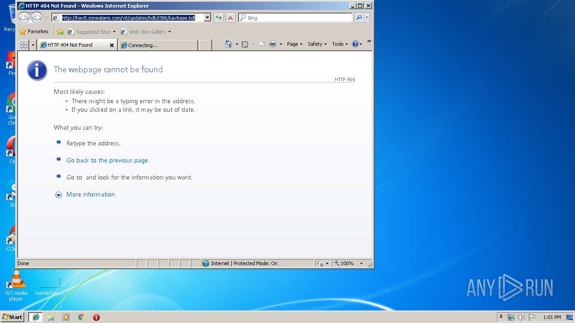Click the New Tab button
The image size is (575, 323).
click(205, 45)
